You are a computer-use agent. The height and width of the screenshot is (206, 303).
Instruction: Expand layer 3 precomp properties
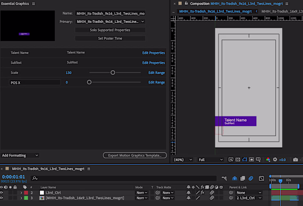click(21, 198)
